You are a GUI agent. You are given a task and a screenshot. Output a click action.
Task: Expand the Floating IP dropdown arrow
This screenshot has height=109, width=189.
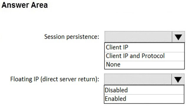click(178, 79)
